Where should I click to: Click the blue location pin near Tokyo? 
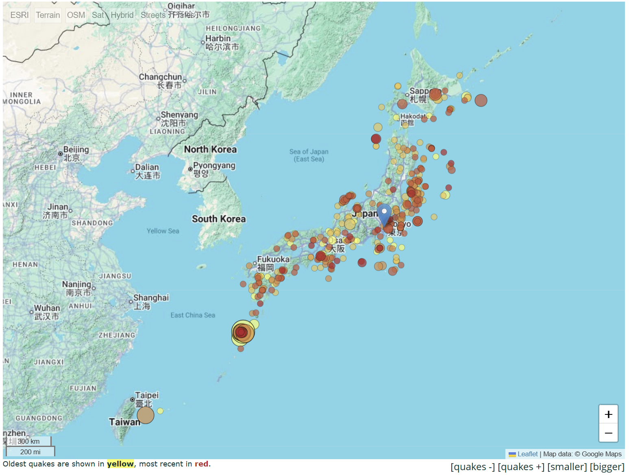(384, 214)
